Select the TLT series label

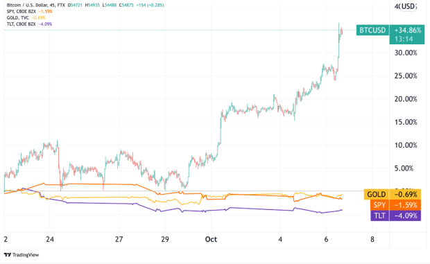(x=379, y=215)
